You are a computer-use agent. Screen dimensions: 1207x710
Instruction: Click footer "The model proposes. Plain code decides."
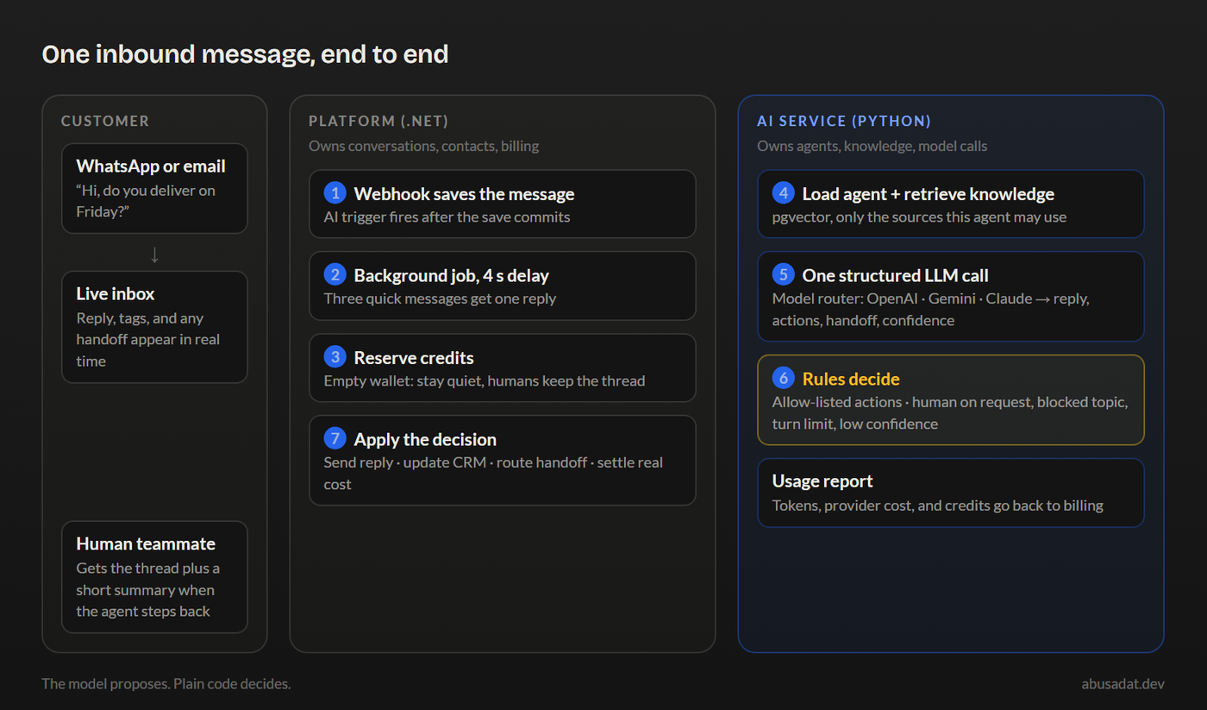pyautogui.click(x=166, y=684)
